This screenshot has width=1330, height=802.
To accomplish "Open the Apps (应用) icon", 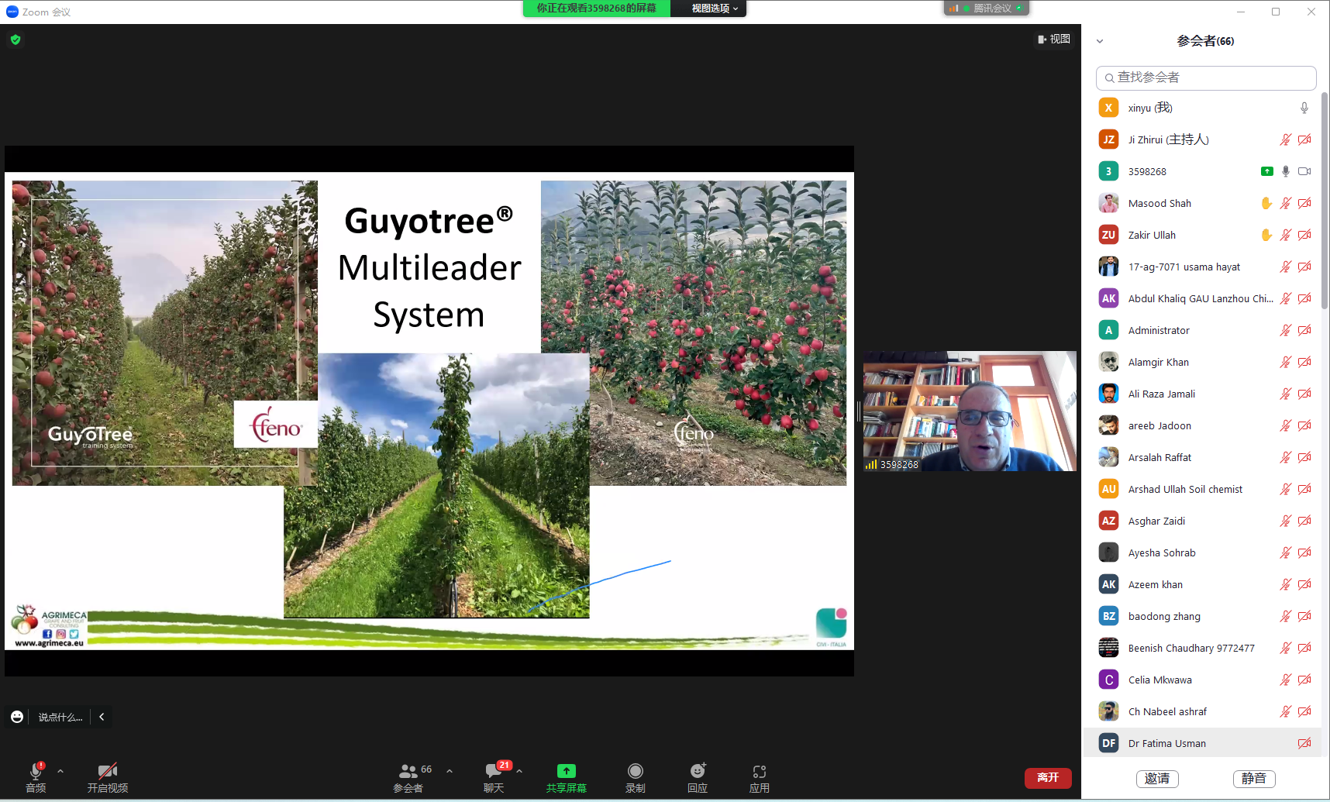I will point(759,771).
